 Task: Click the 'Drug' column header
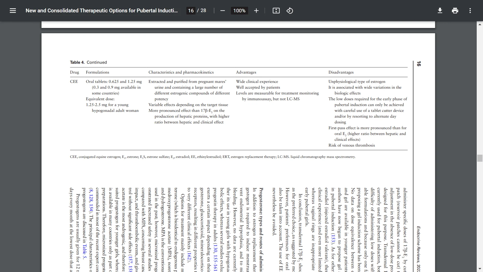74,72
